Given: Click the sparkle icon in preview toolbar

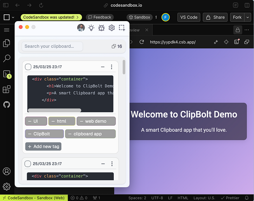Looking at the screenshot, I should pyautogui.click(x=216, y=42).
